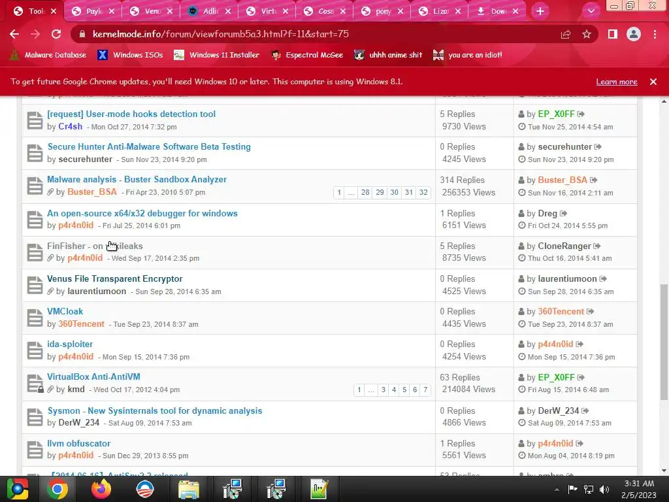This screenshot has height=502, width=669.
Task: Go to page 7 of VirtualBox Anti-AntiVM
Action: tap(425, 390)
